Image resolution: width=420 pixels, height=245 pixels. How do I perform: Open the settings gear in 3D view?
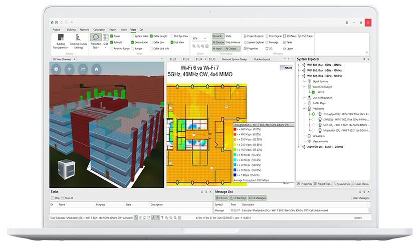click(56, 69)
